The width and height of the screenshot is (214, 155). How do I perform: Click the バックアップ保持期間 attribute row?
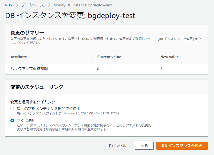coord(106,69)
